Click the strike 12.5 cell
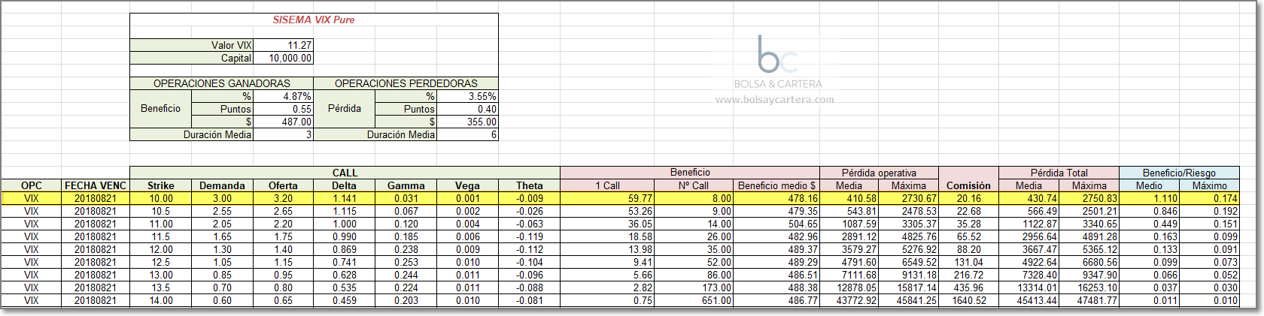 pyautogui.click(x=161, y=262)
